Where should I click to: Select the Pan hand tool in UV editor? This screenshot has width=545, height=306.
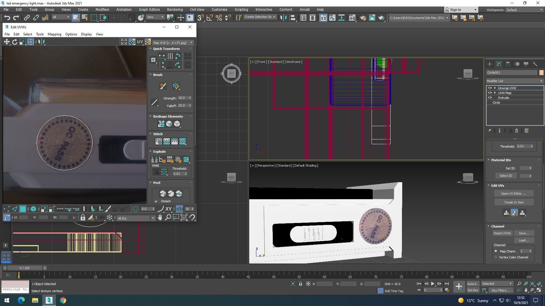coord(160,218)
